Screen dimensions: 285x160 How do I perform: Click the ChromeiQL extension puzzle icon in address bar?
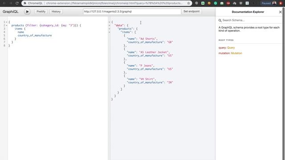(25, 3)
